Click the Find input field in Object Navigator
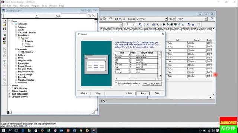Viewport: 238px width, 133px height. pyautogui.click(x=74, y=16)
